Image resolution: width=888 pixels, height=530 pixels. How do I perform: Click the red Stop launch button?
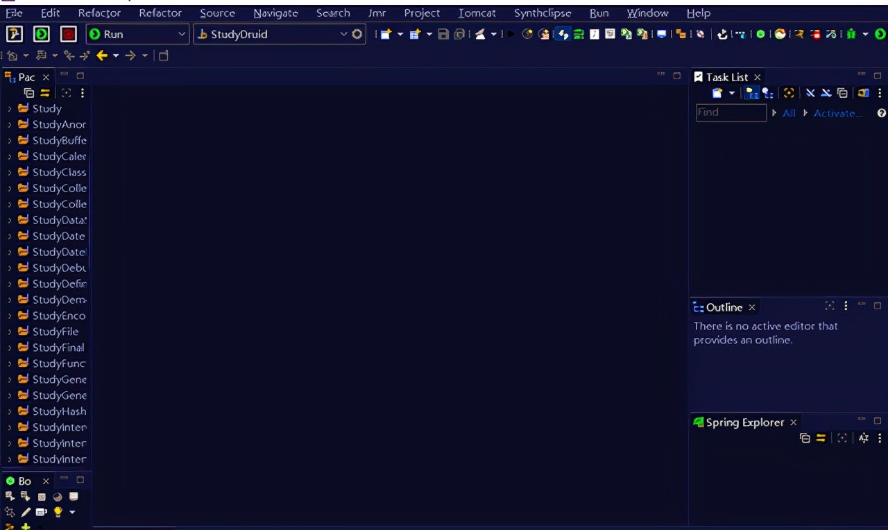click(68, 34)
